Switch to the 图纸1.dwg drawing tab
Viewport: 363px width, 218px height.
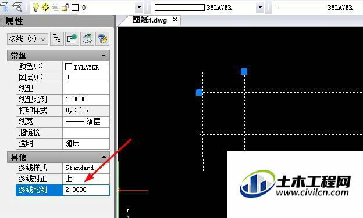coord(150,20)
